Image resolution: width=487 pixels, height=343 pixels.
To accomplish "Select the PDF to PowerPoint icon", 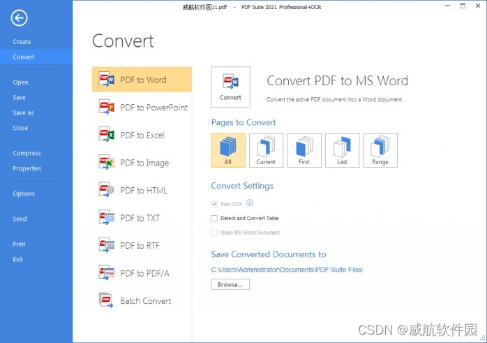I will [107, 107].
